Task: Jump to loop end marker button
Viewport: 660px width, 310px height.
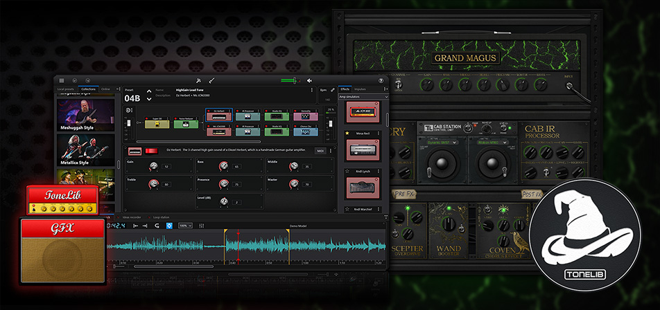Action: 145,226
